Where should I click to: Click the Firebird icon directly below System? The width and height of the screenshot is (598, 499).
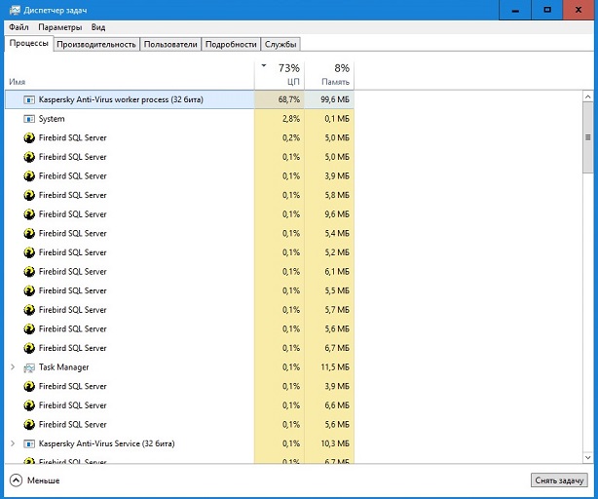point(29,137)
